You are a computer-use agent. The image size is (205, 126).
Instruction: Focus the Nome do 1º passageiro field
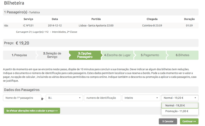[22, 98]
